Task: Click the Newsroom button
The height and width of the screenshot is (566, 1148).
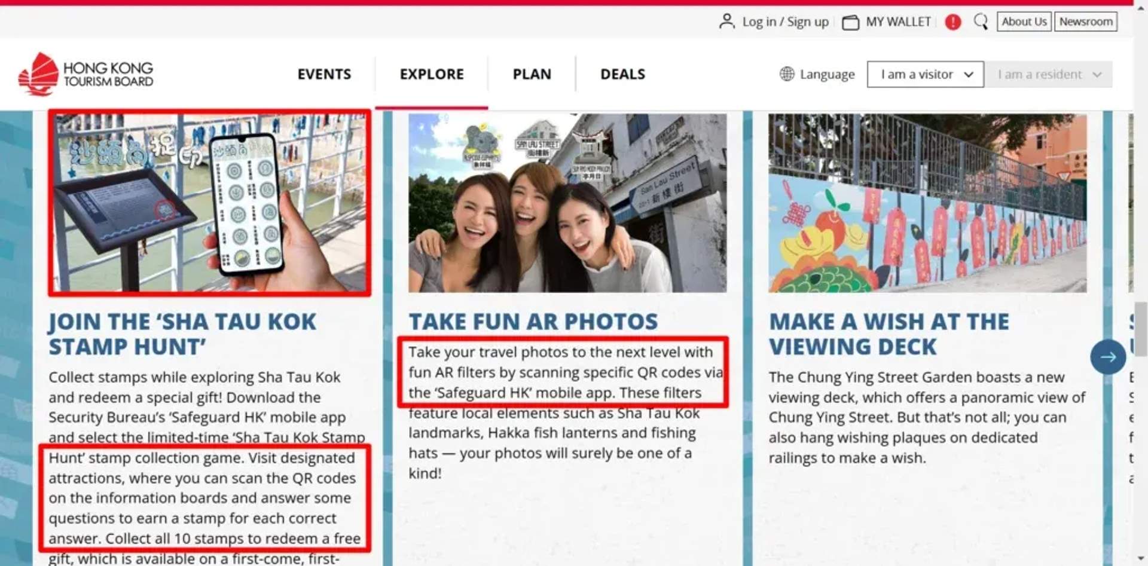Action: click(x=1086, y=22)
